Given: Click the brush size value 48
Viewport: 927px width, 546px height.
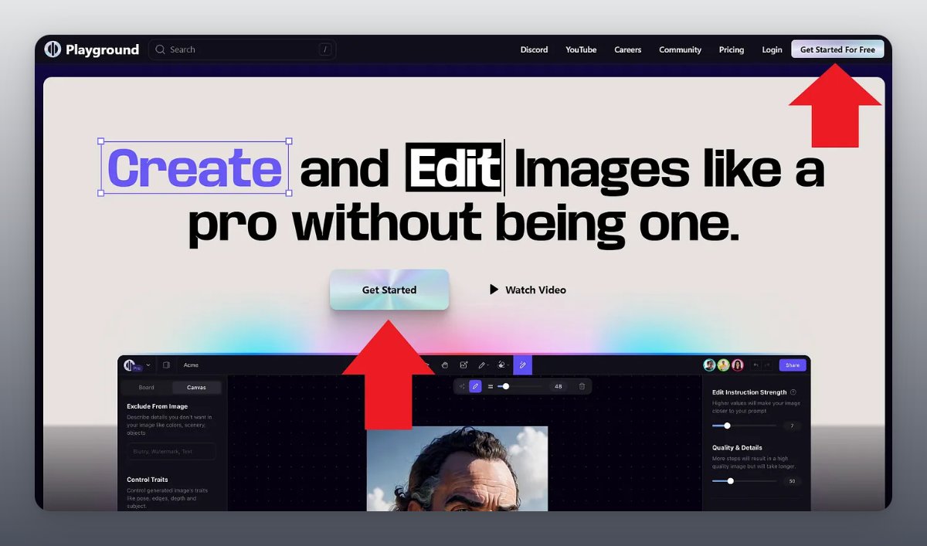Looking at the screenshot, I should (x=559, y=386).
